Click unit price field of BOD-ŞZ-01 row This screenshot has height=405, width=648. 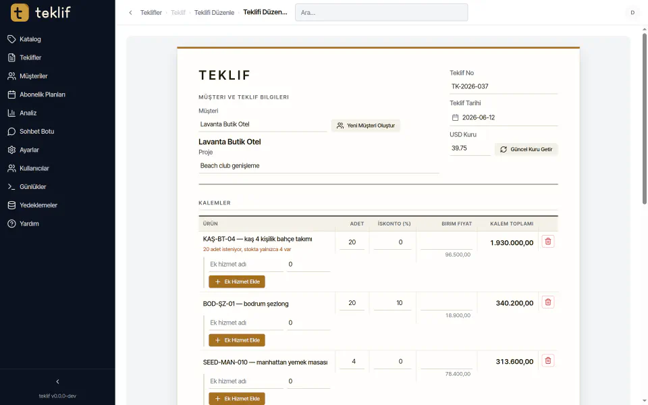click(x=446, y=303)
